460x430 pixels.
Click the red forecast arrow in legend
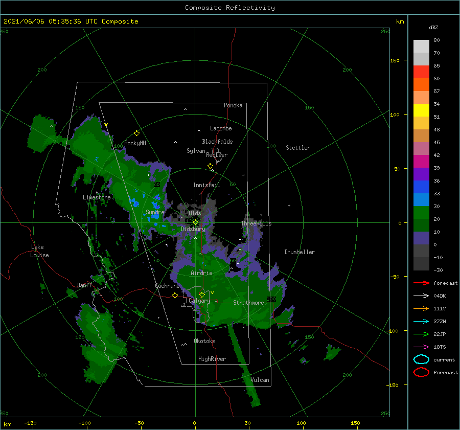pos(421,283)
